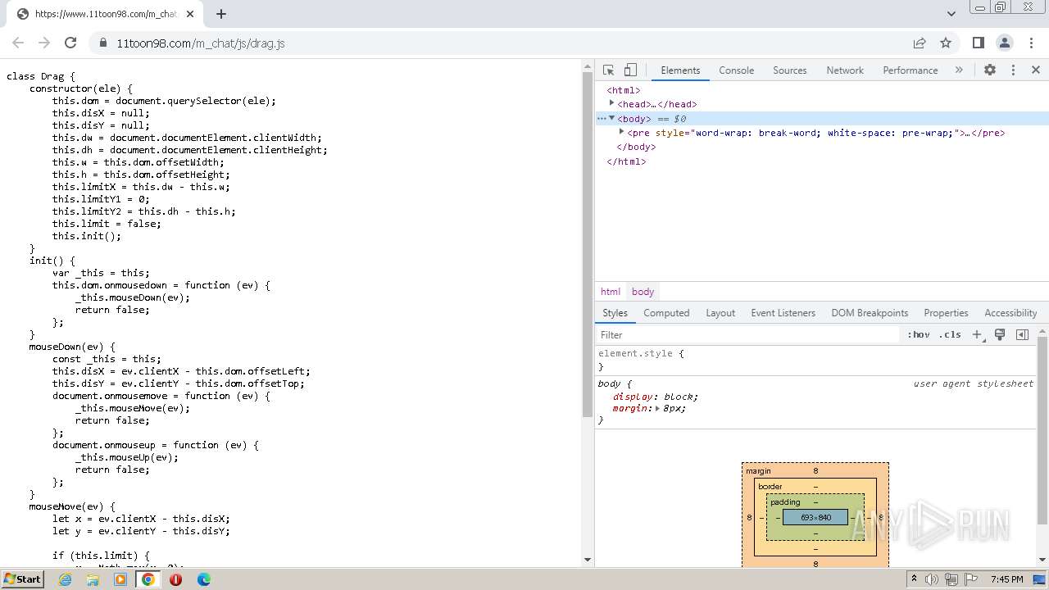Image resolution: width=1049 pixels, height=590 pixels.
Task: Toggle the device toolbar icon
Action: coord(630,70)
